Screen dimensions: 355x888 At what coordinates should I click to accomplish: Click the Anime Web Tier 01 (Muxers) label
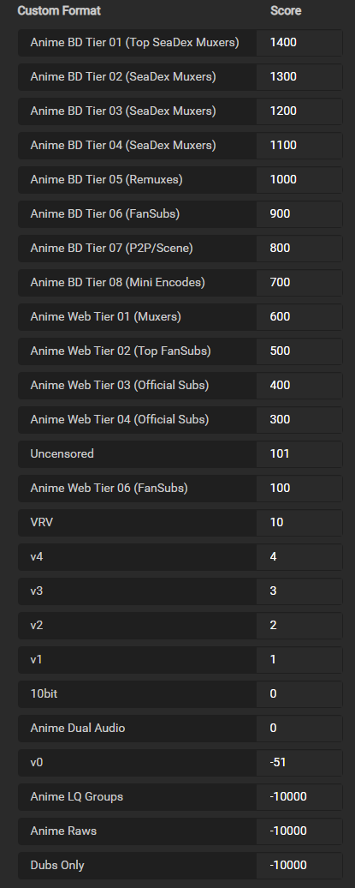click(106, 316)
